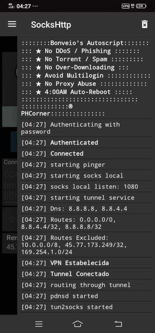The height and width of the screenshot is (333, 155).
Task: Tap the battery indicator in status bar
Action: coord(141,6)
